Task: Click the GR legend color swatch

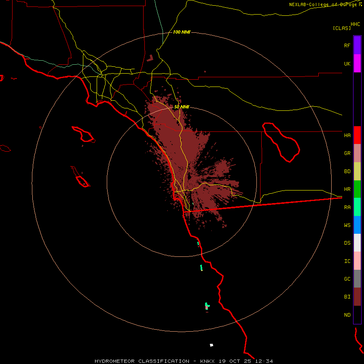Action: point(357,153)
